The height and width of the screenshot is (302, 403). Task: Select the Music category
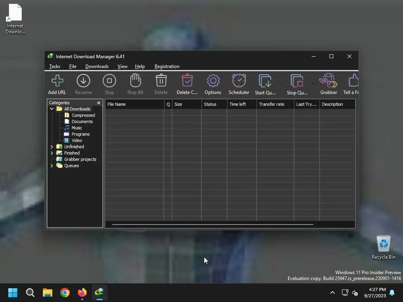77,128
